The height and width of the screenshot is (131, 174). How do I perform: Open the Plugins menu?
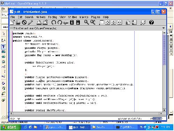tap(96, 17)
